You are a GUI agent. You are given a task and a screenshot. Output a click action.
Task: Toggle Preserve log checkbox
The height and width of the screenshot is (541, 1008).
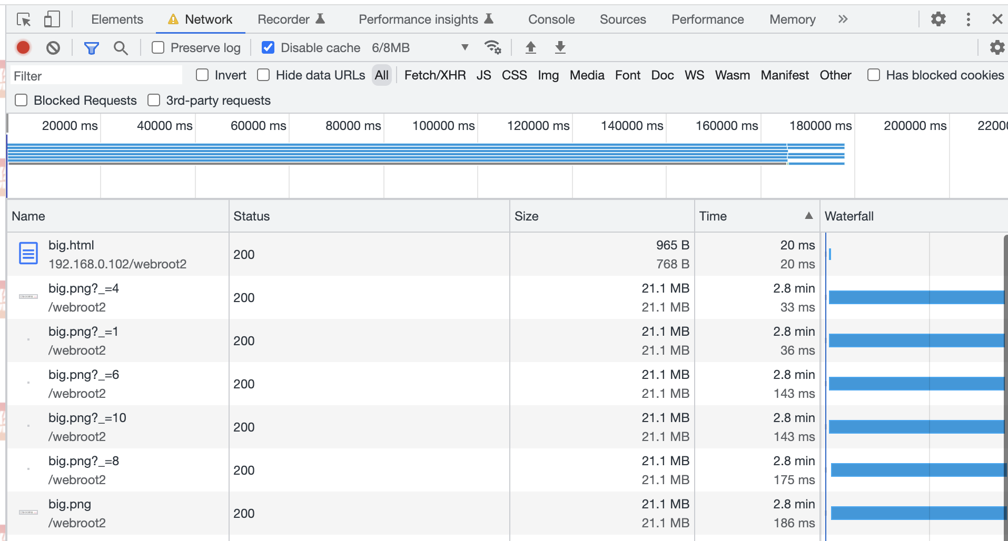(x=158, y=47)
